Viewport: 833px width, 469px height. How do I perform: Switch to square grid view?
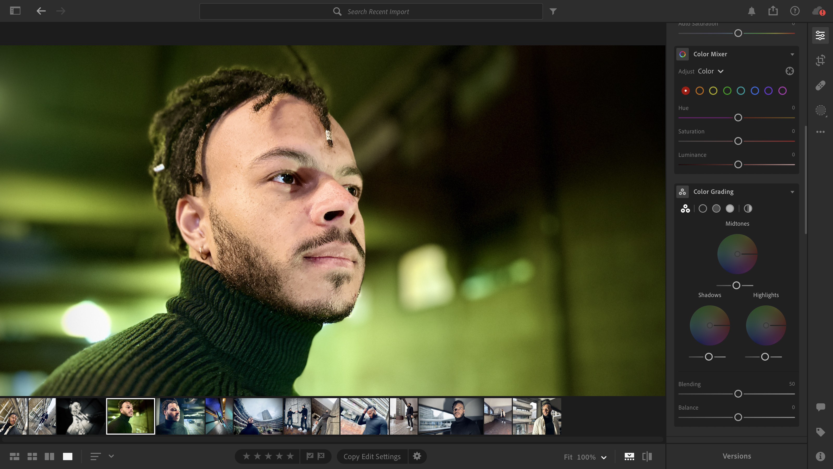(x=32, y=456)
